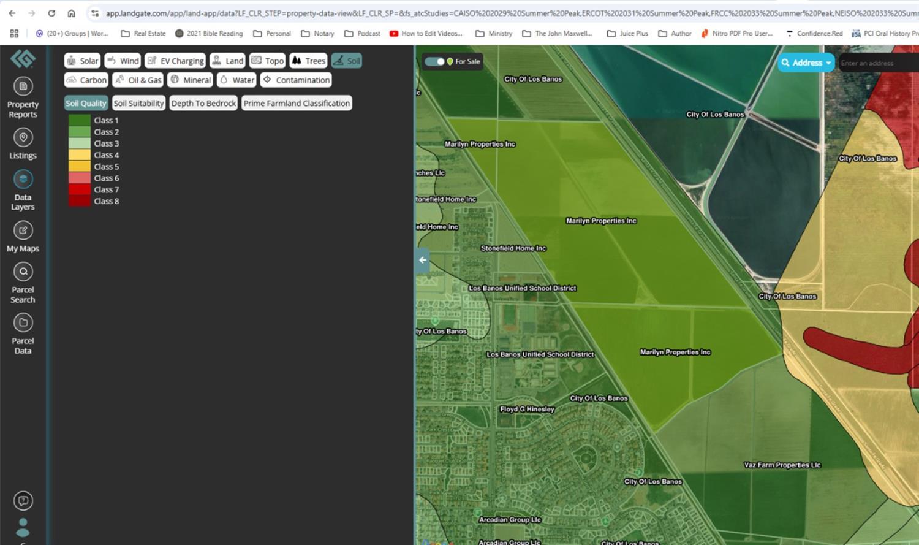Open the Listings sidebar icon
The width and height of the screenshot is (919, 545).
click(x=23, y=138)
